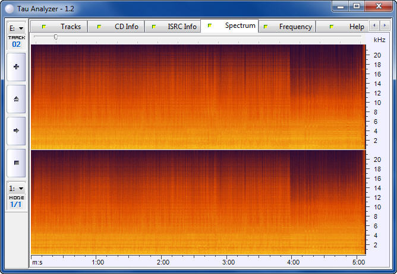Click the plus button in left sidebar
397x274 pixels.
(16, 67)
